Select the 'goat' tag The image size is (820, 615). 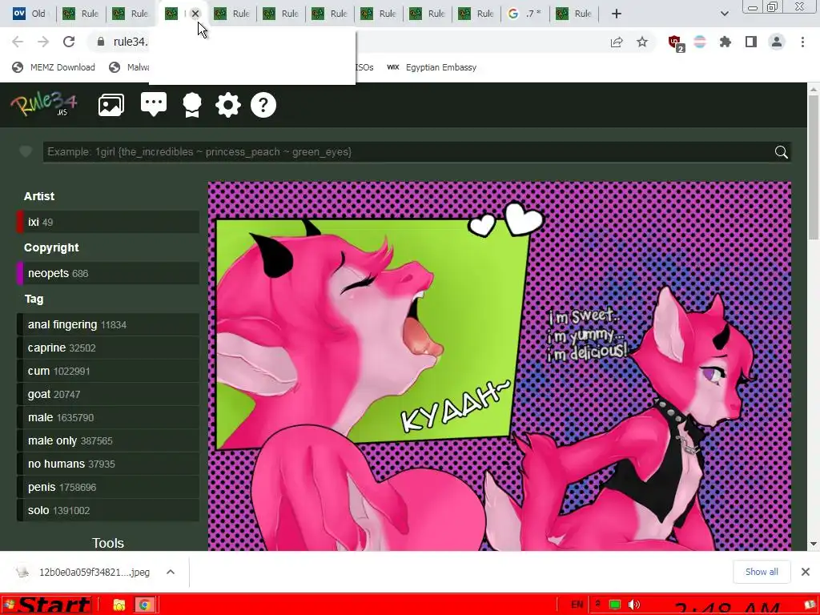click(108, 394)
